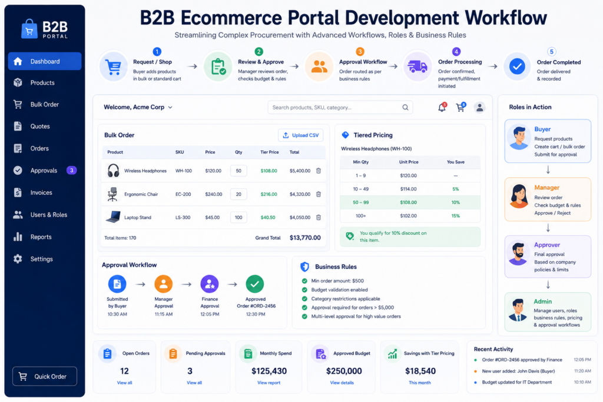This screenshot has width=603, height=402.
Task: Select the Approver role card
Action: pos(548,257)
